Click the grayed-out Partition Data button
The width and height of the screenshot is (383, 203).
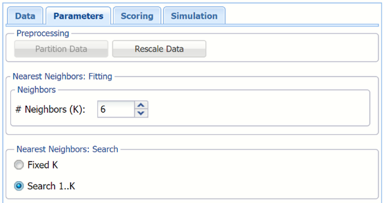point(61,49)
